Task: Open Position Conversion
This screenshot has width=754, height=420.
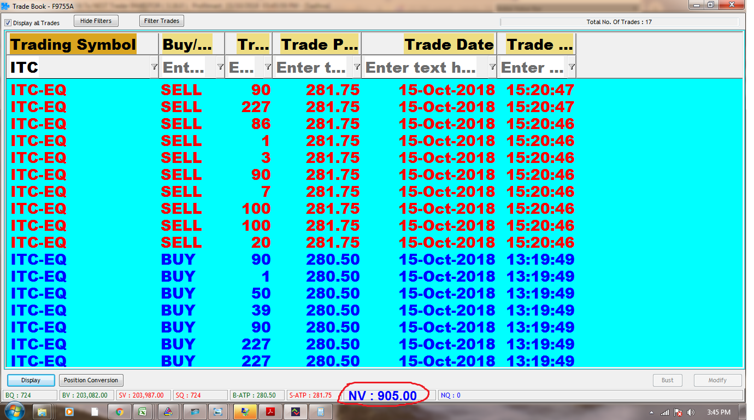Action: pyautogui.click(x=91, y=380)
